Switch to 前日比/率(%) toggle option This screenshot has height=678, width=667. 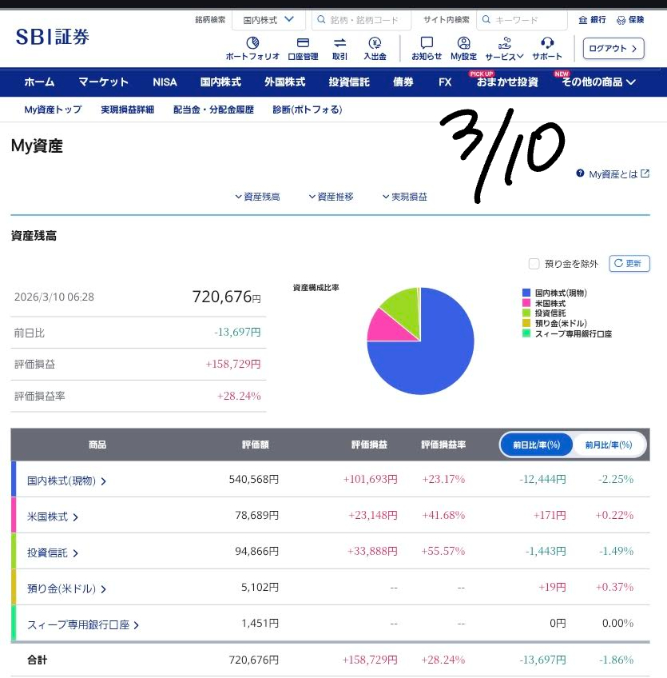point(537,445)
